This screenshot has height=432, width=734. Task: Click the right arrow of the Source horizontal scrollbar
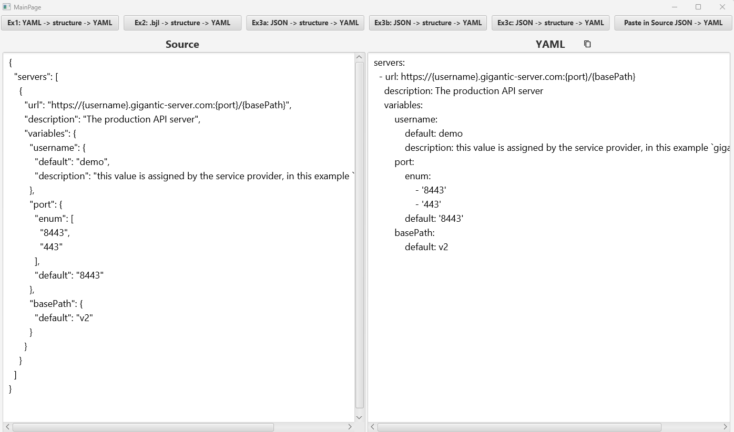[x=350, y=427]
